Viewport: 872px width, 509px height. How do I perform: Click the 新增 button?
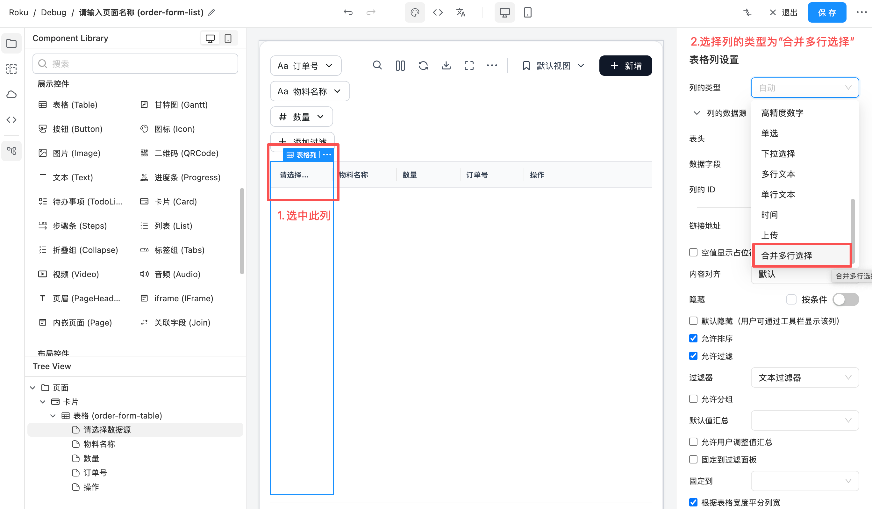tap(625, 66)
